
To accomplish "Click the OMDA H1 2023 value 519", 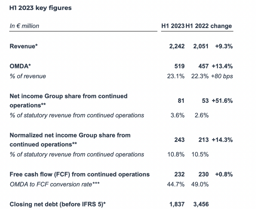I will pyautogui.click(x=179, y=66).
